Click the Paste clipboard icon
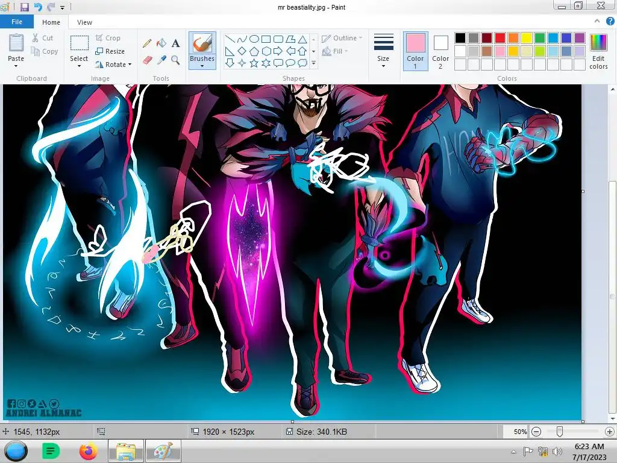Viewport: 617px width, 463px height. [x=16, y=43]
